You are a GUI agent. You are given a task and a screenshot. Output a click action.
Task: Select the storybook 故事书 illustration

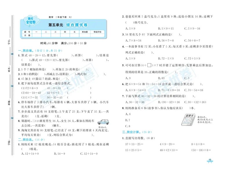pyautogui.click(x=188, y=119)
